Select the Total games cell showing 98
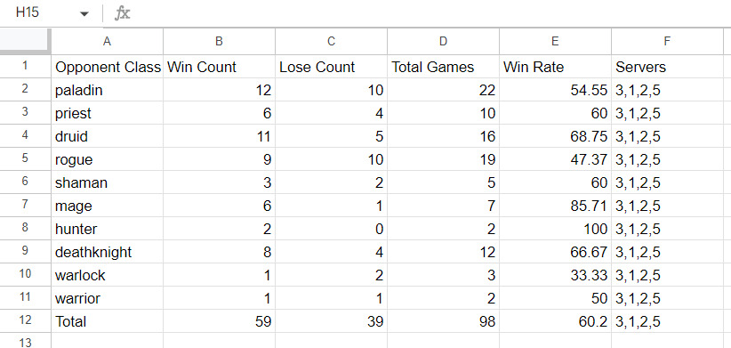The image size is (731, 348). (x=443, y=321)
